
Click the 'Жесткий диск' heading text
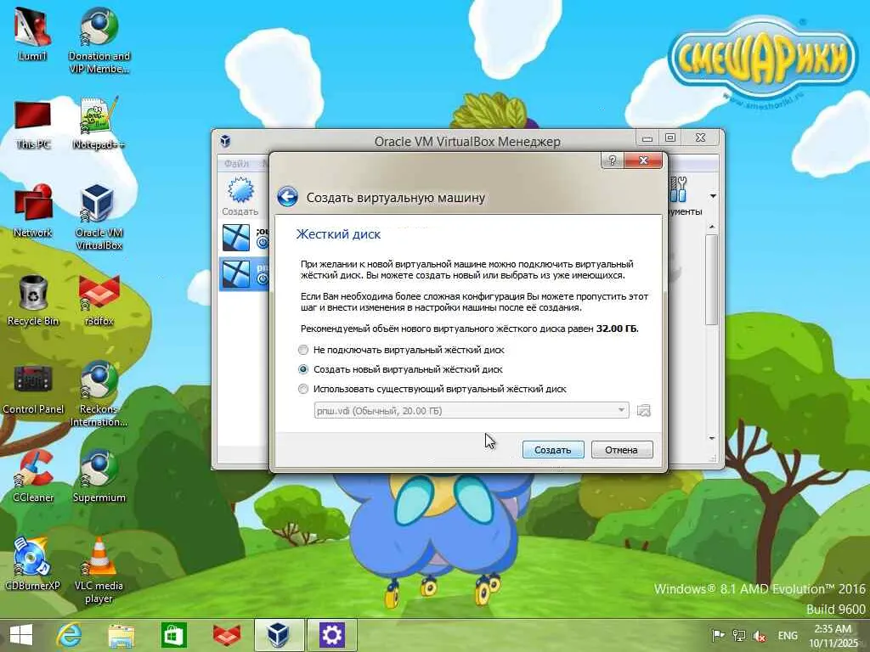click(x=338, y=234)
